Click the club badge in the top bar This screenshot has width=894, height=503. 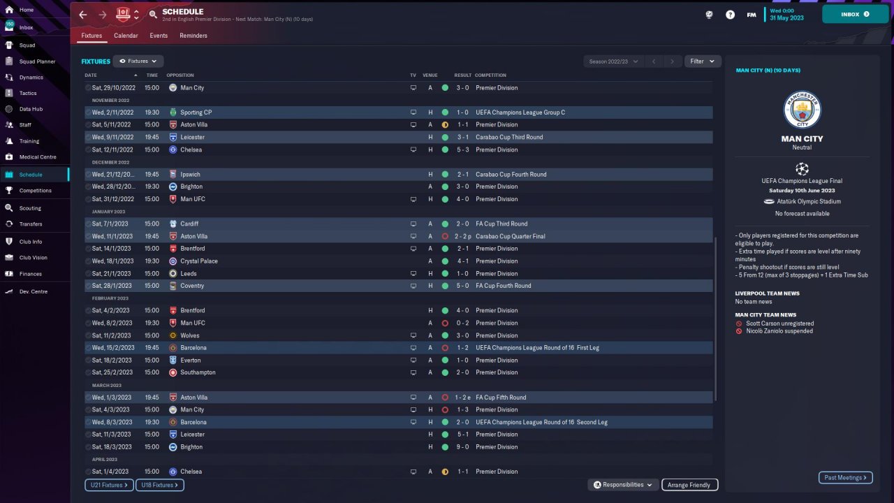(123, 14)
